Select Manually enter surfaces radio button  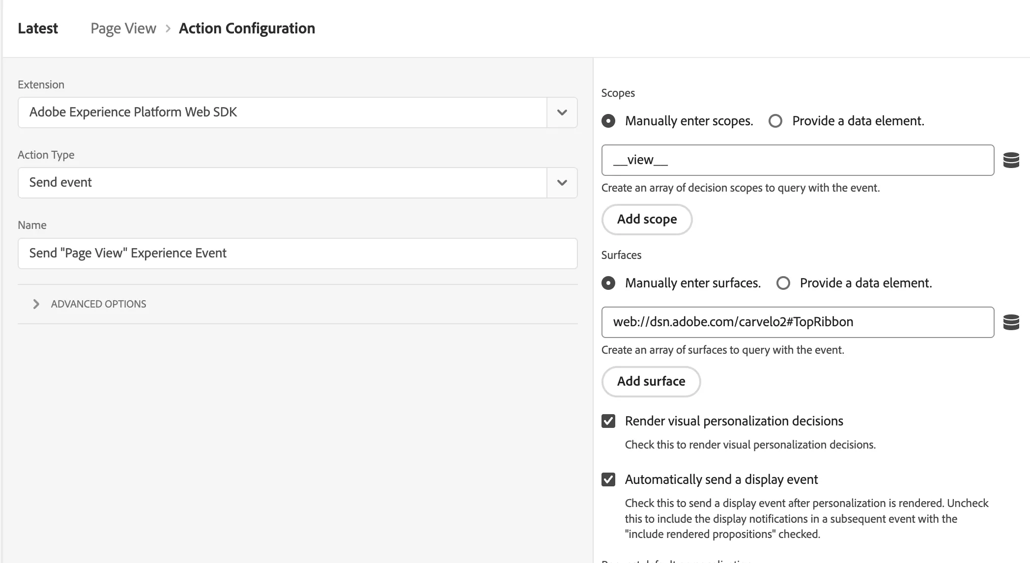(x=608, y=283)
